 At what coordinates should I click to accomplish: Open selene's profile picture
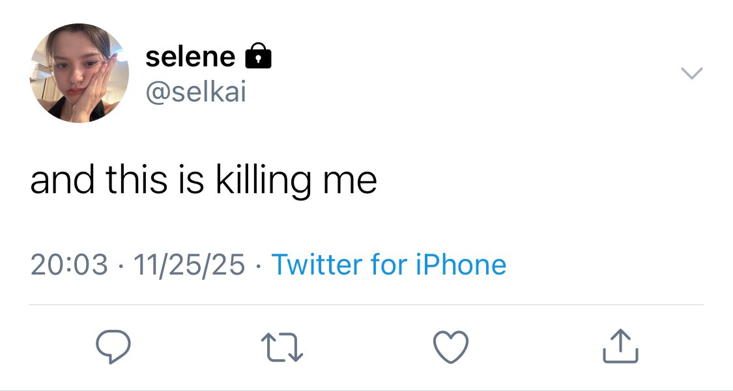[x=79, y=74]
